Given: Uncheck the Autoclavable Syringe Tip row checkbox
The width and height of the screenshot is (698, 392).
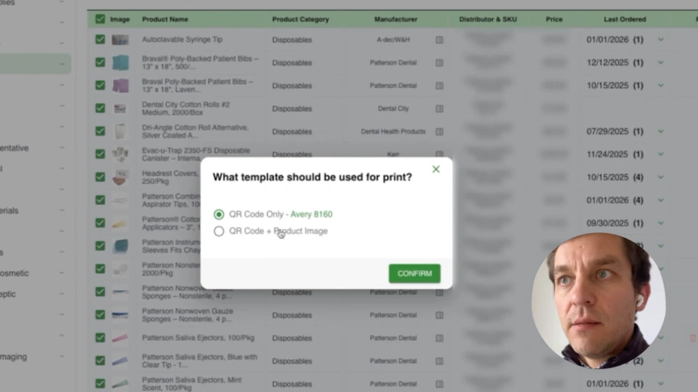Looking at the screenshot, I should click(x=100, y=40).
